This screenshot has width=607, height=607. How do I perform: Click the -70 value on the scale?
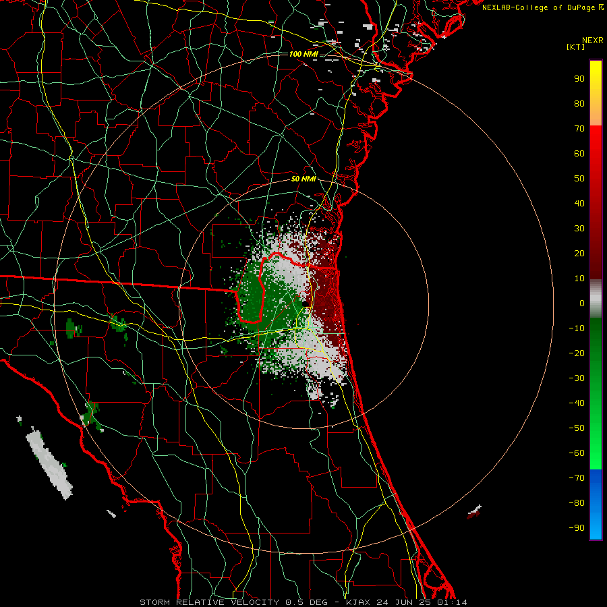577,478
